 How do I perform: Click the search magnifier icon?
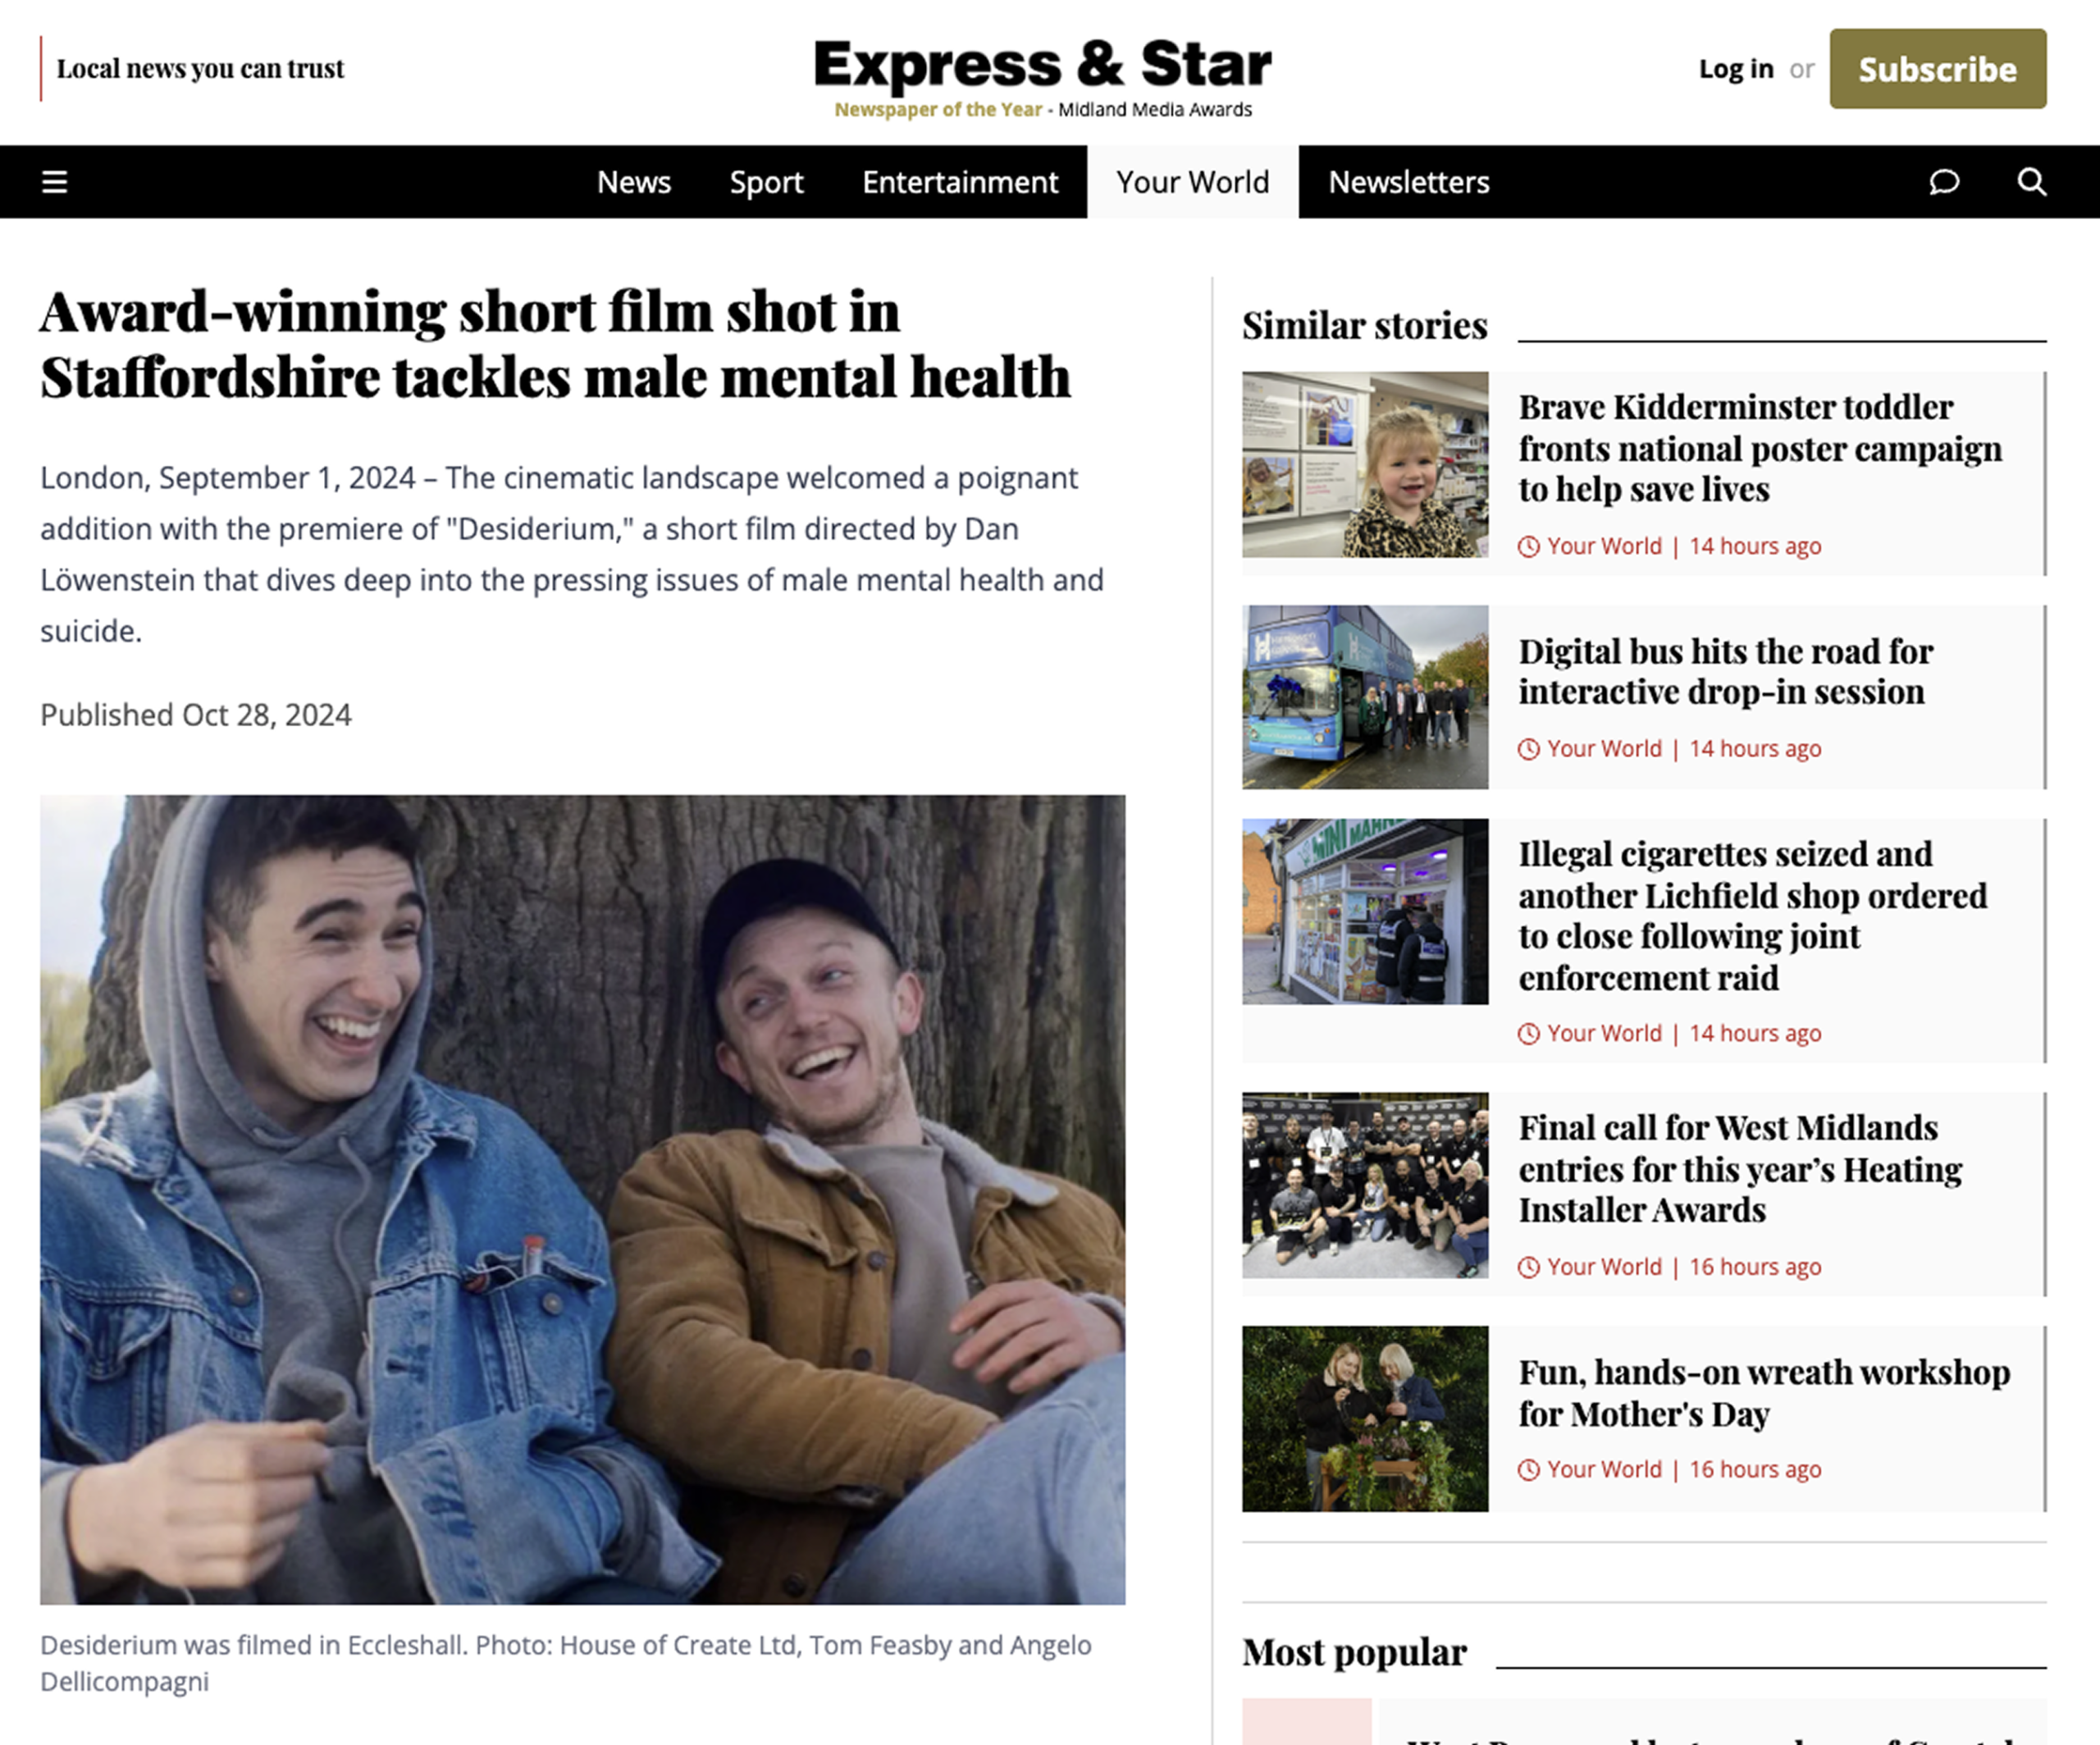pyautogui.click(x=2031, y=182)
